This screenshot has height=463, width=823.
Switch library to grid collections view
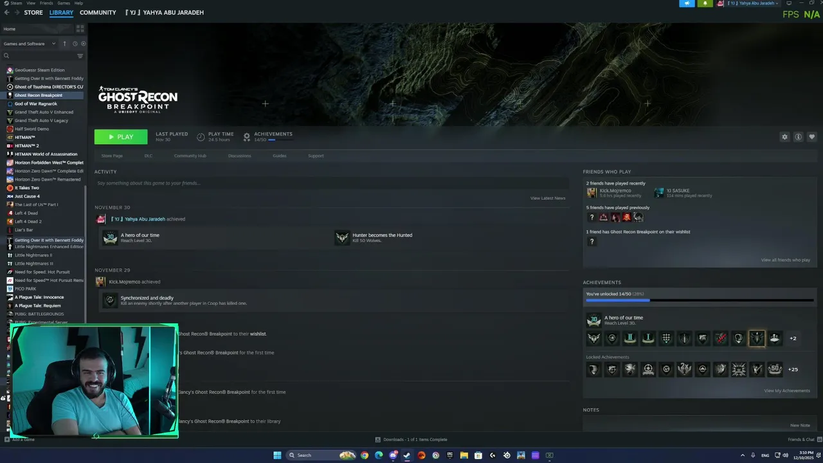(x=80, y=29)
